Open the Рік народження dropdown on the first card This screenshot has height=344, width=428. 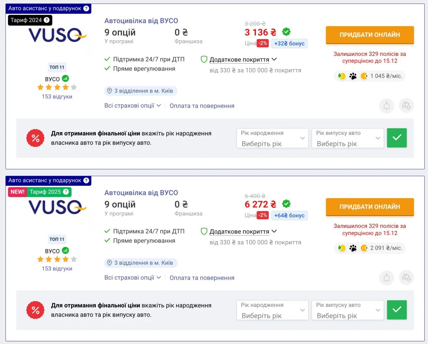click(x=272, y=138)
